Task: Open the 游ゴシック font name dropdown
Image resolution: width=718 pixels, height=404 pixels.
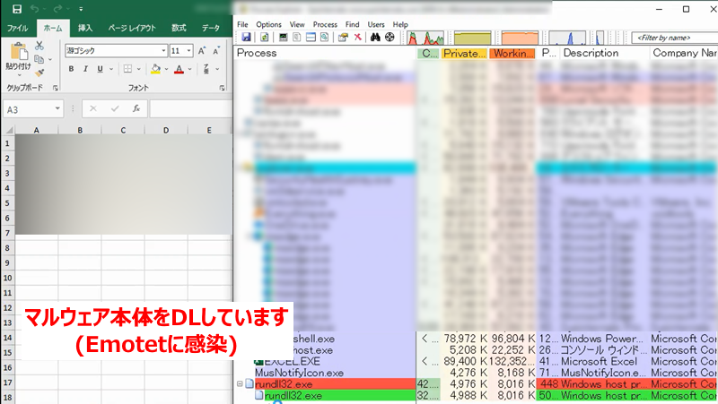Action: coord(163,51)
